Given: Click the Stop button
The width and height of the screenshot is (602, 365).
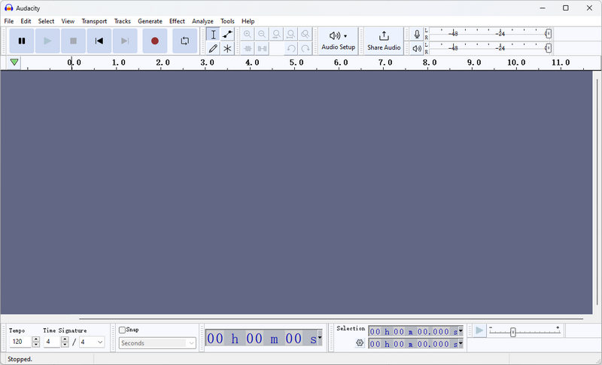Looking at the screenshot, I should pos(73,41).
